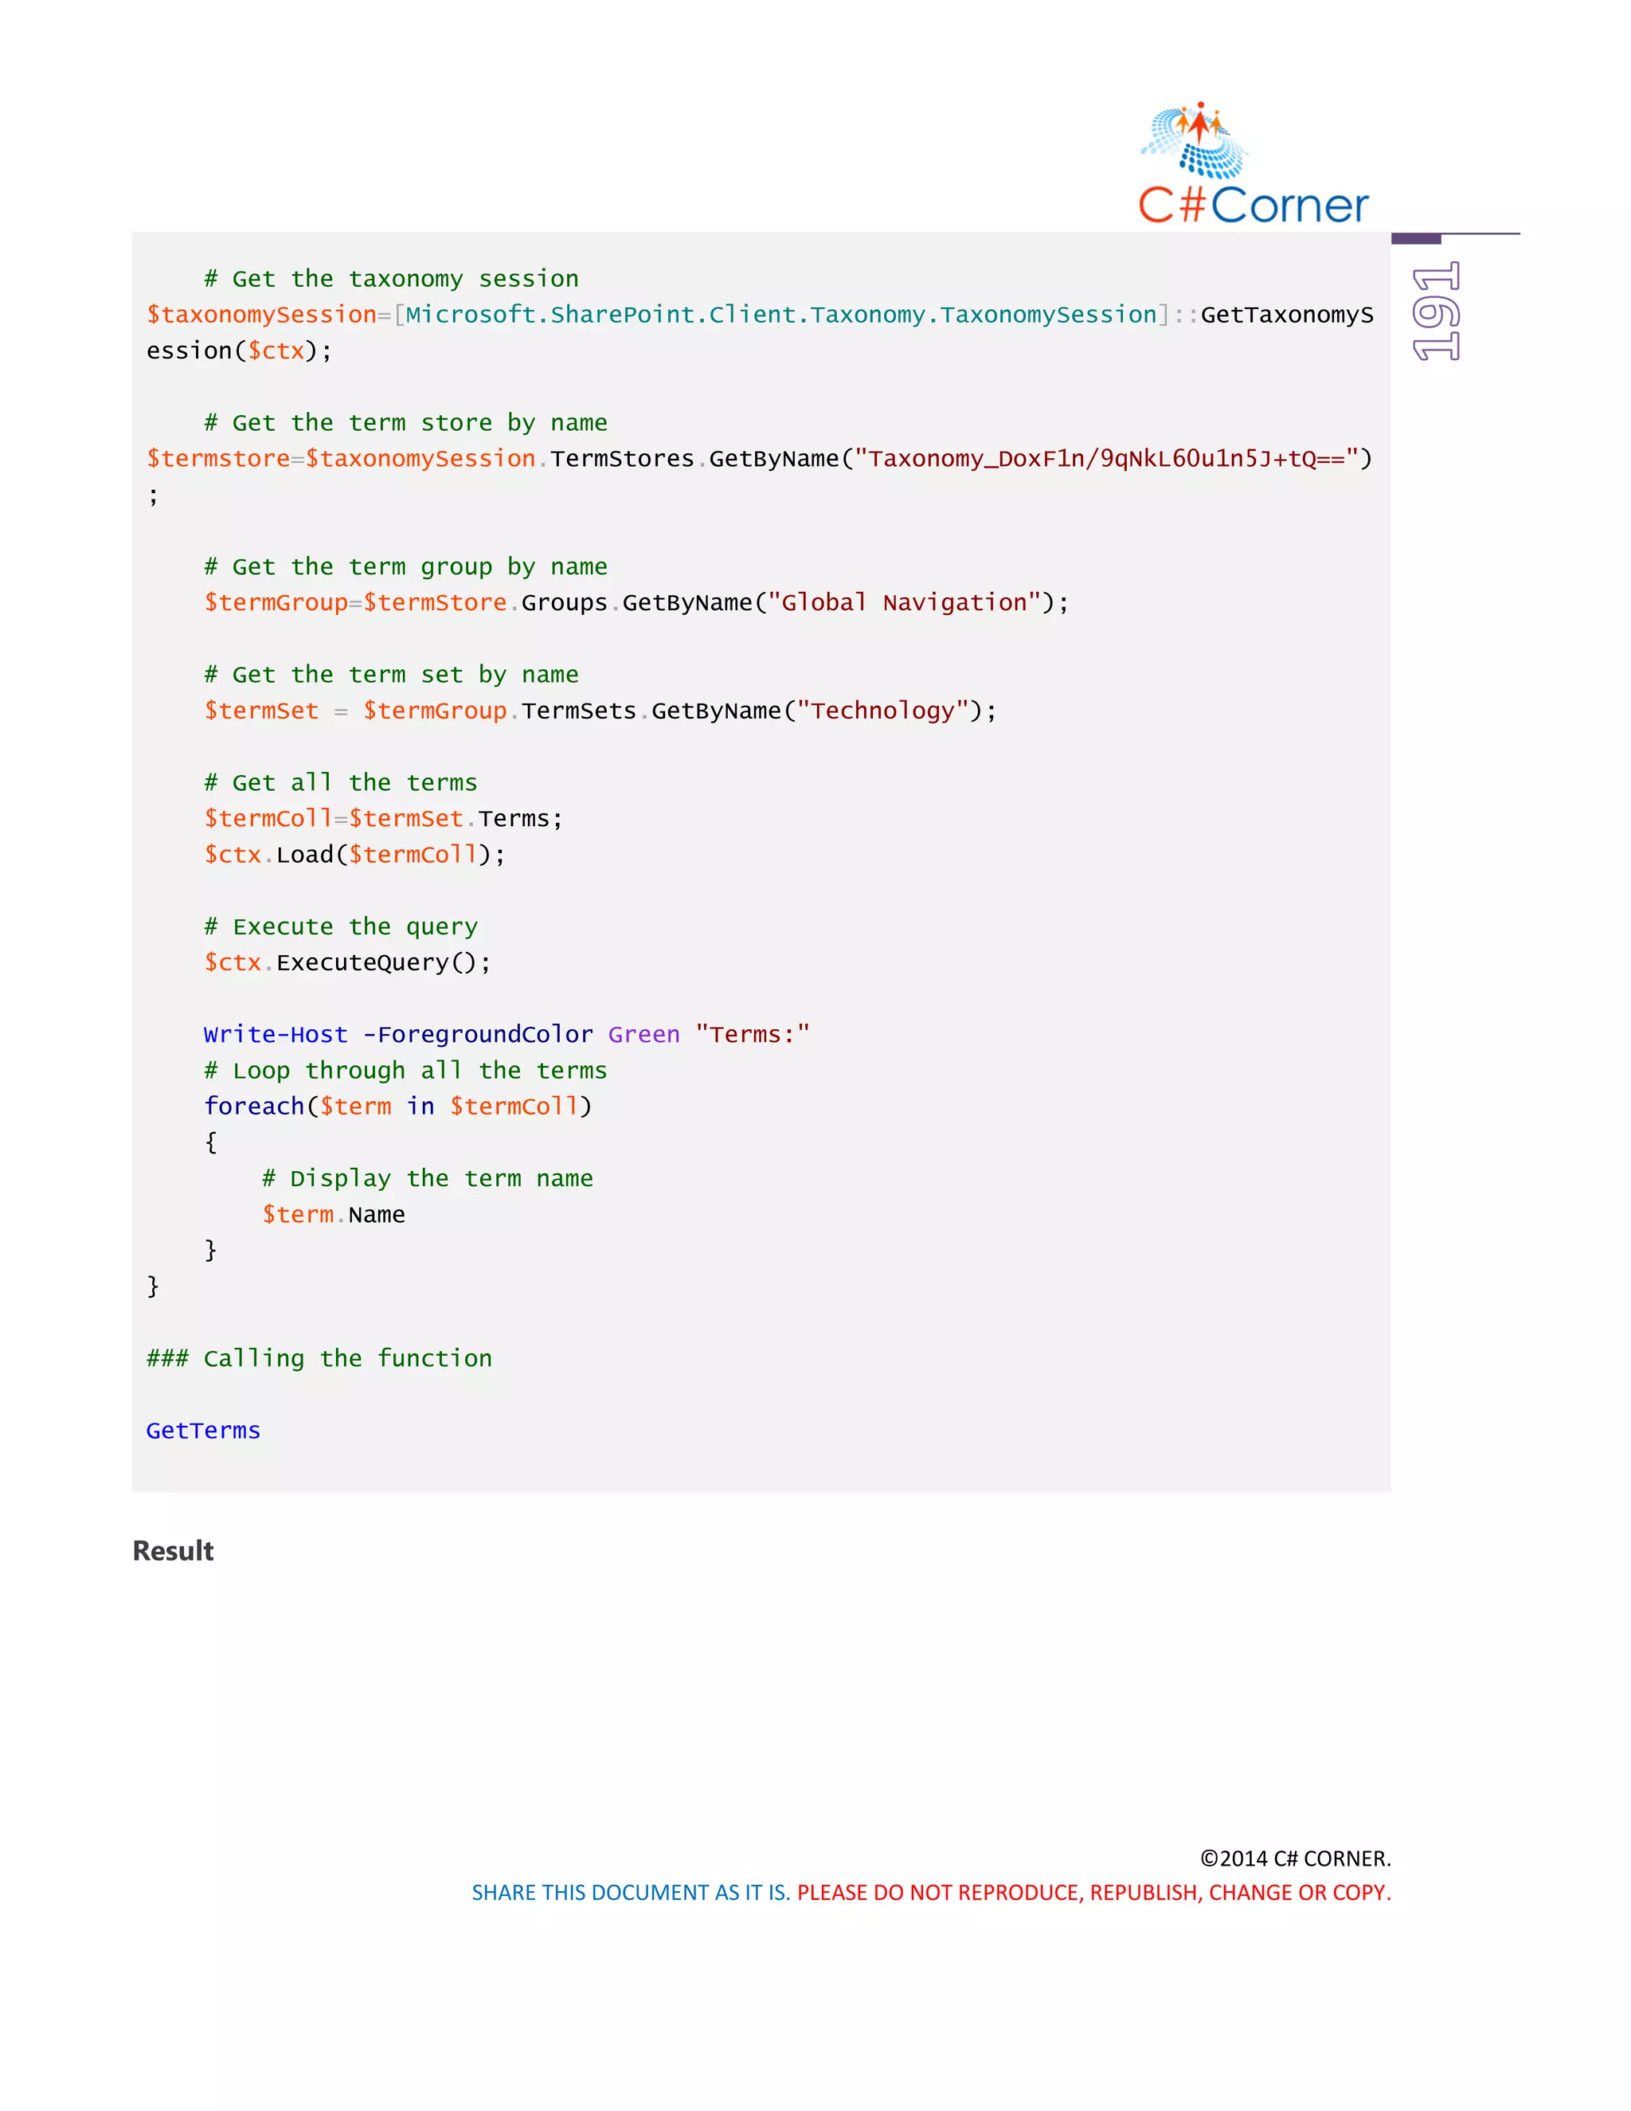
Task: Click the '©2014 C# CORNER.' copyright text
Action: tap(1296, 1858)
